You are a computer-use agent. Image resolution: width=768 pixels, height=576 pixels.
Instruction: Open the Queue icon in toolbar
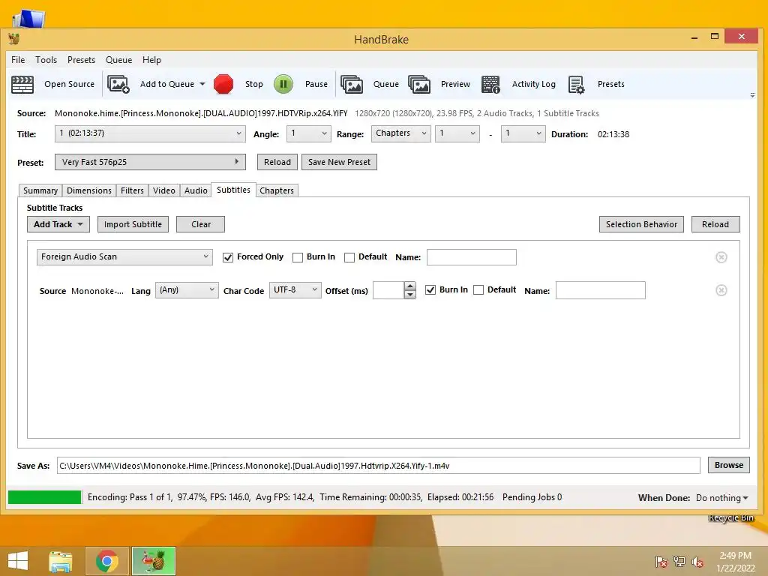352,84
